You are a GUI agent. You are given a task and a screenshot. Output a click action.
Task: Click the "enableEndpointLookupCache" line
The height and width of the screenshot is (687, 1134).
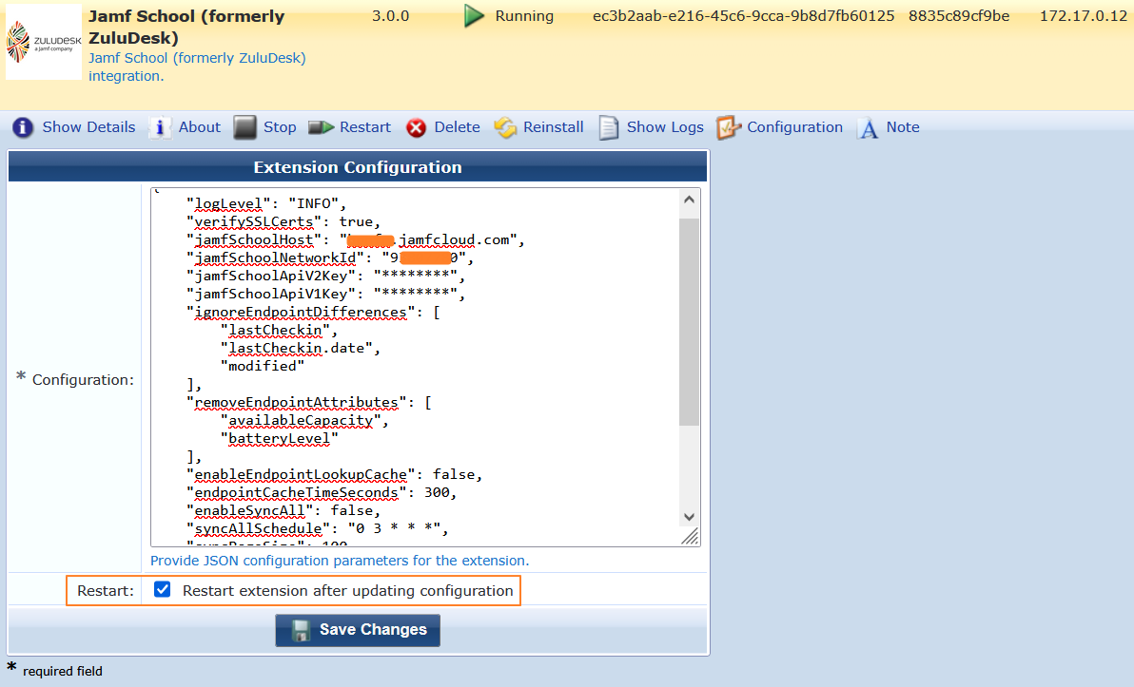click(334, 474)
